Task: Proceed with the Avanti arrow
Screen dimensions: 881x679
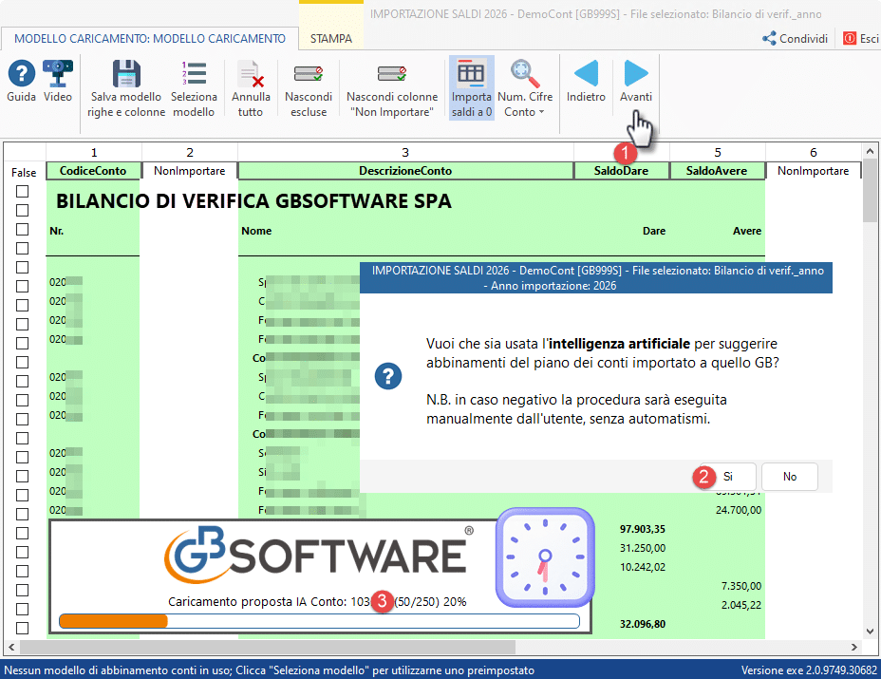Action: point(636,82)
